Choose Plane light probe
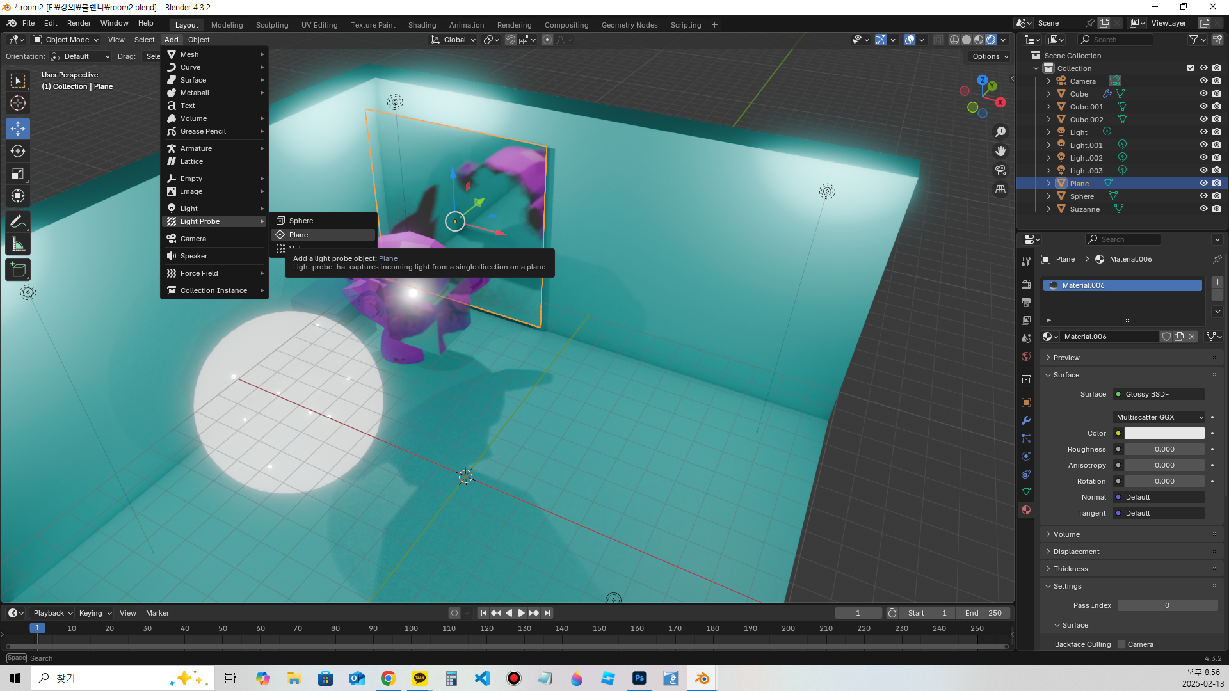 click(323, 235)
